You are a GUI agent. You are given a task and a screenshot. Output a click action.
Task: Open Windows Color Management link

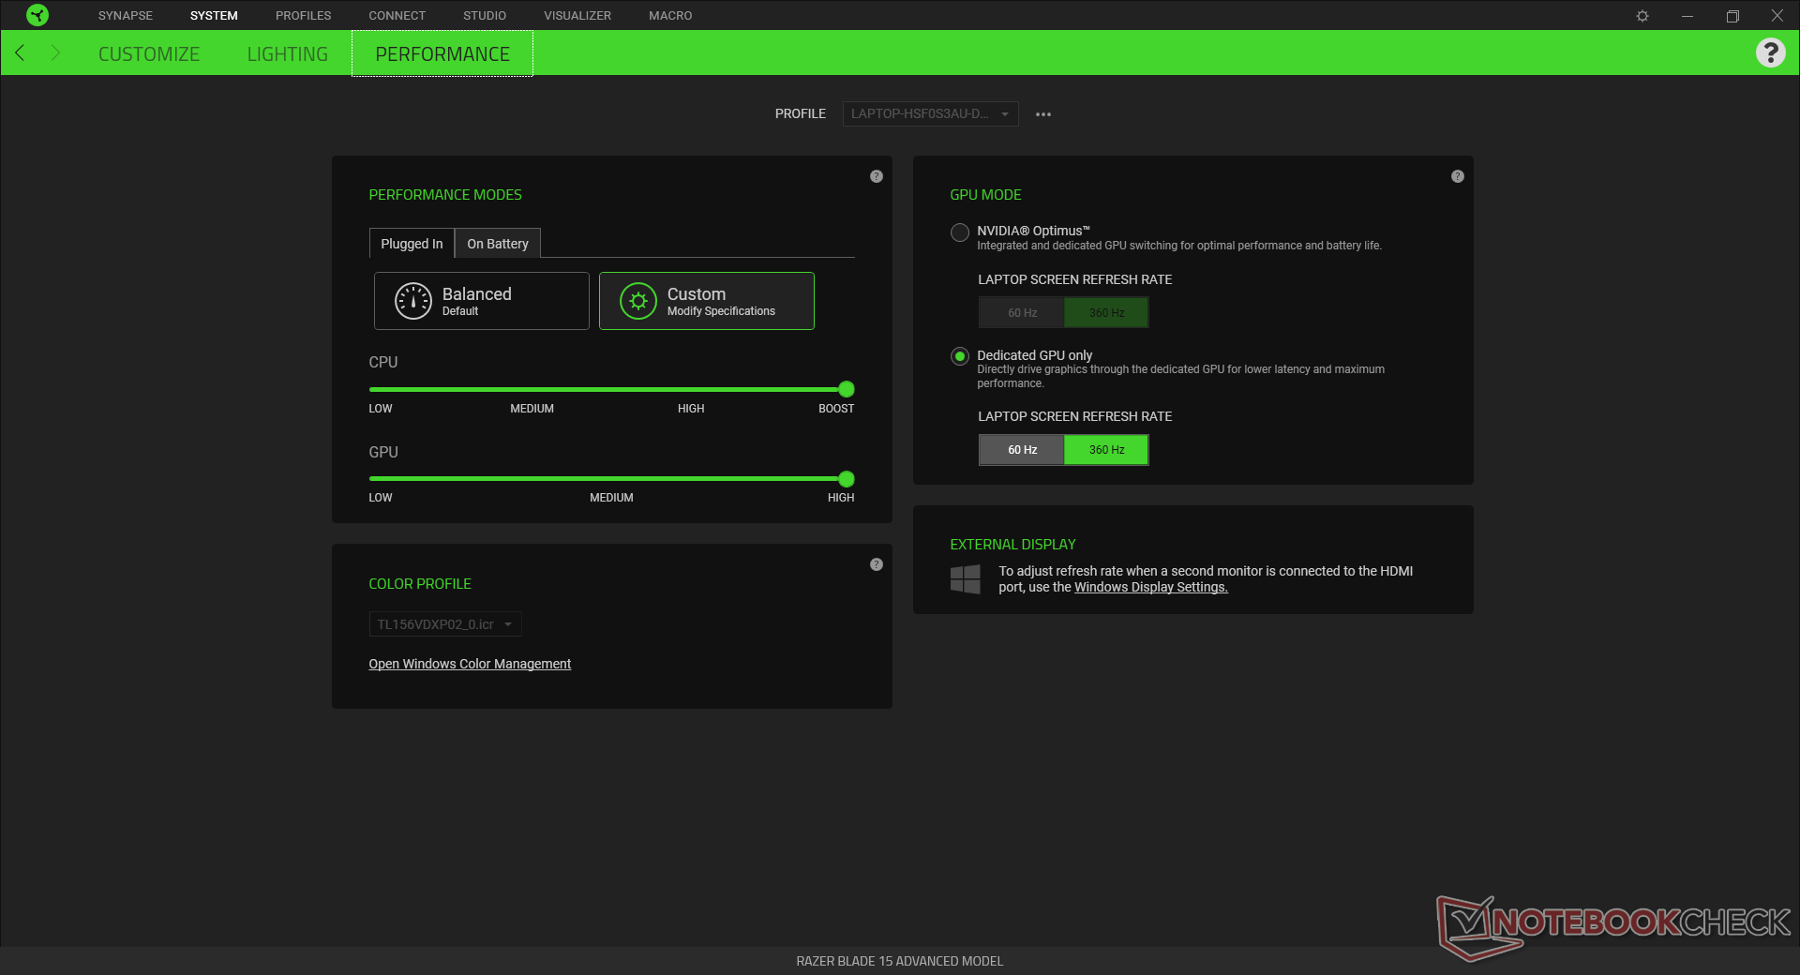[470, 664]
